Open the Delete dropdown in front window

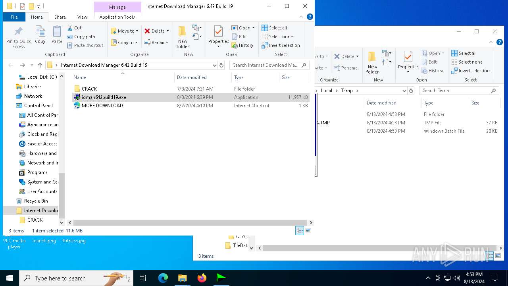157,31
